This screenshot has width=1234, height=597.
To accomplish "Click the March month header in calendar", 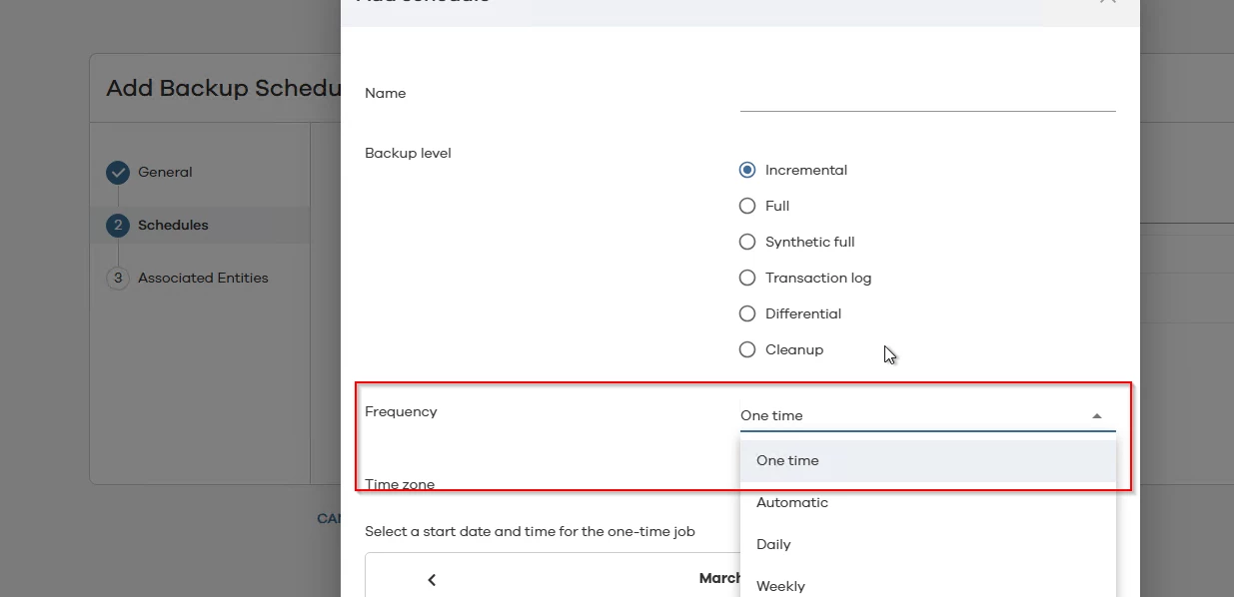I will pos(719,579).
